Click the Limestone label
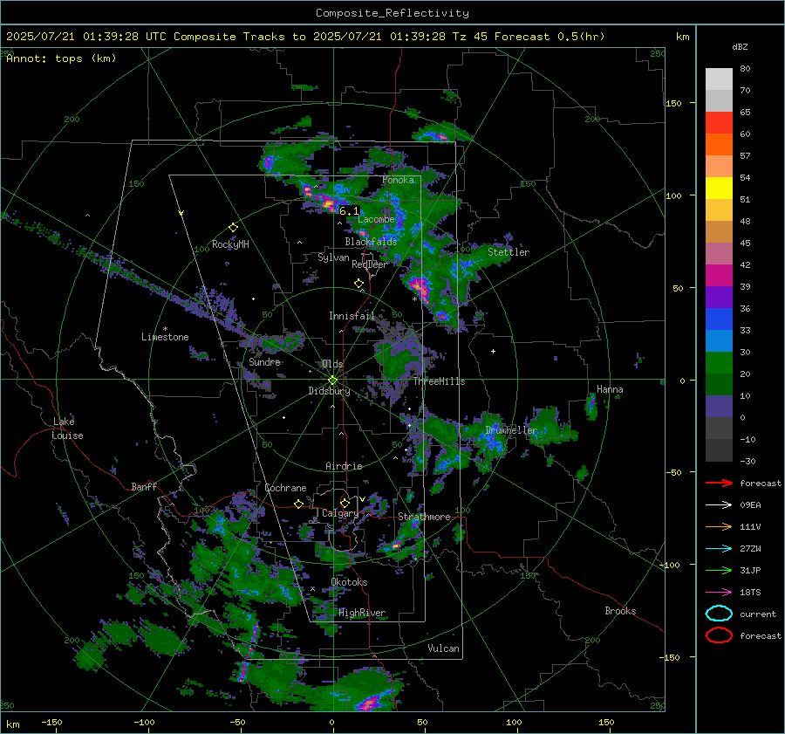 click(165, 337)
